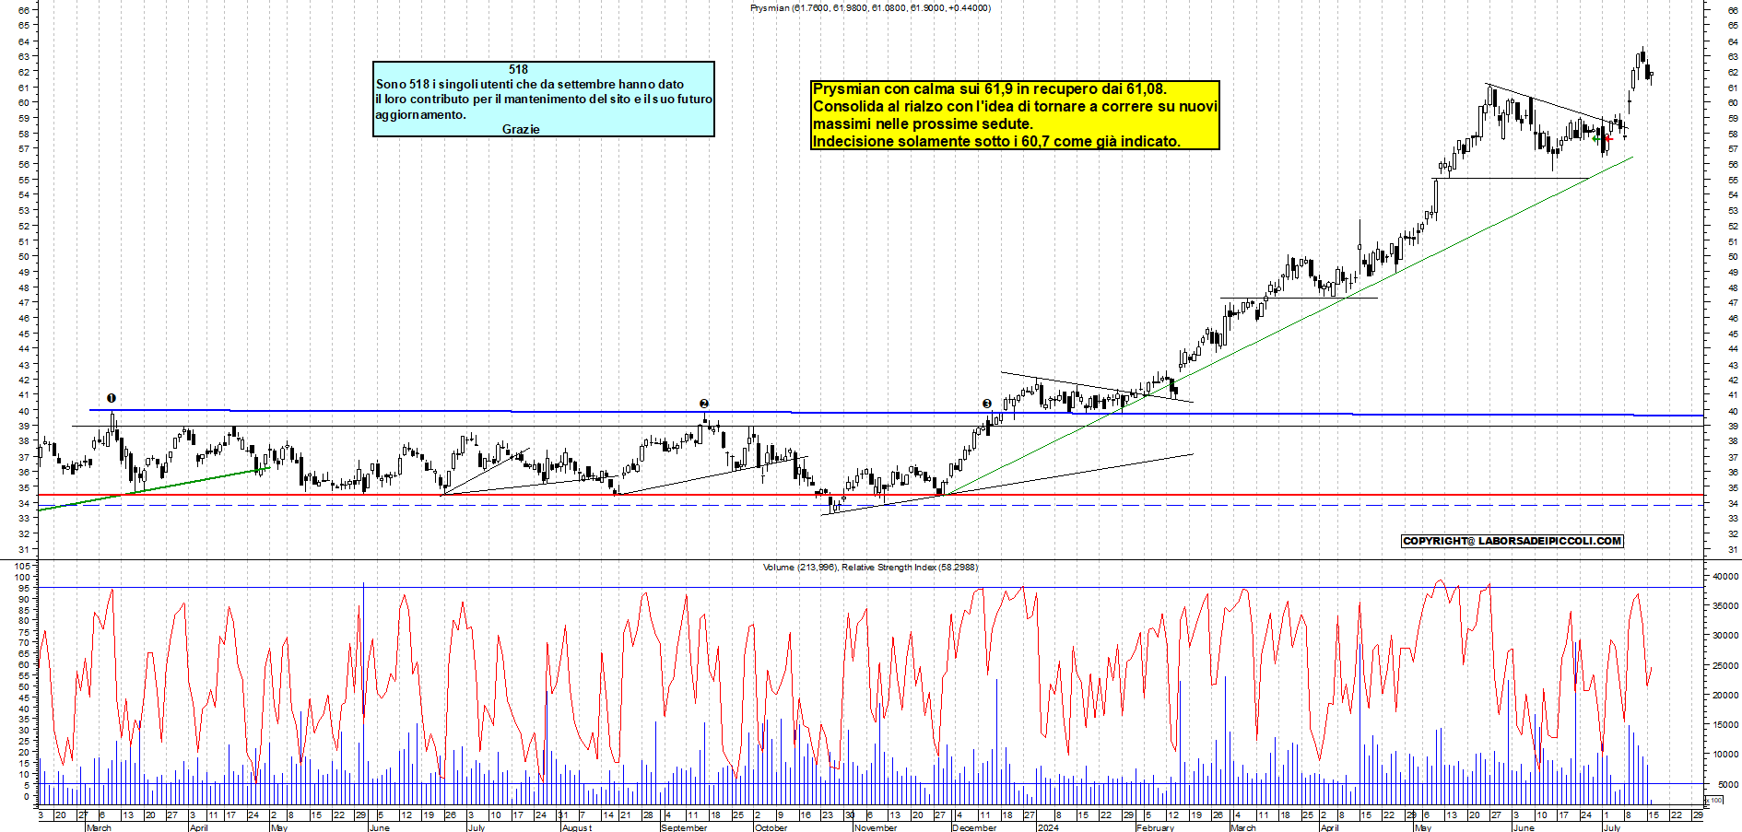Click the 'August' label on date axis
Screen dimensions: 1742x832
[x=577, y=827]
